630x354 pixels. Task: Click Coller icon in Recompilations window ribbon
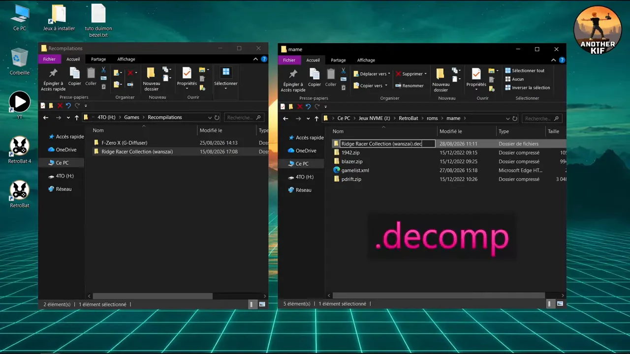pyautogui.click(x=91, y=77)
